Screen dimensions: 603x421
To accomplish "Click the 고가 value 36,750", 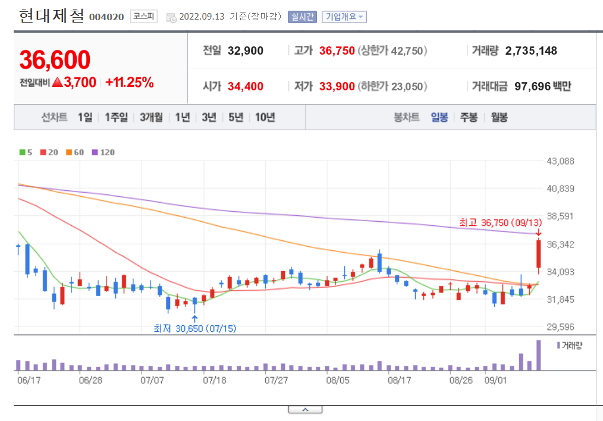I will [x=337, y=51].
